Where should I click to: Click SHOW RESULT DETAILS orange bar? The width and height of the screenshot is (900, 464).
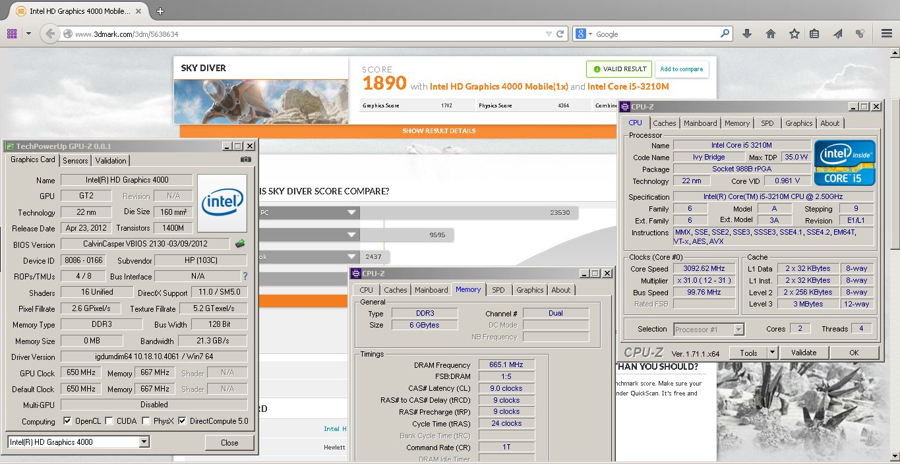pyautogui.click(x=439, y=131)
